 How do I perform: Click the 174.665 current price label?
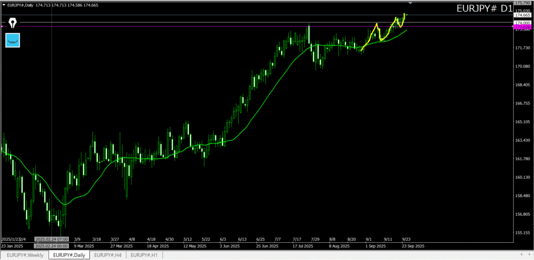[x=523, y=16]
